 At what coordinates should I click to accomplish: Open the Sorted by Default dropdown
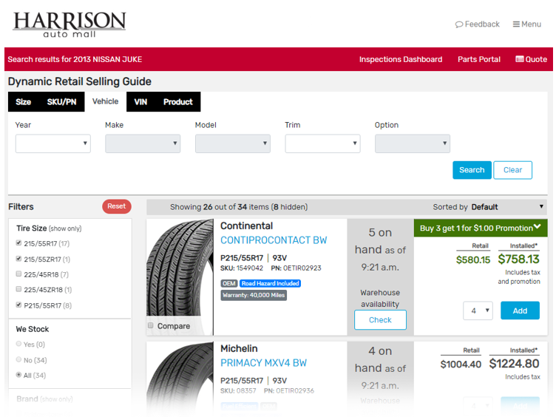point(488,207)
